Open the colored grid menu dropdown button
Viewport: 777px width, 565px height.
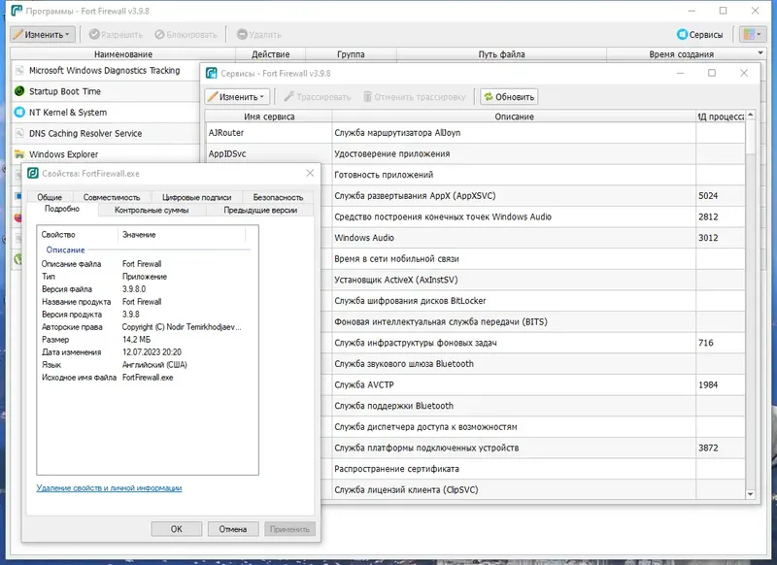[x=752, y=34]
